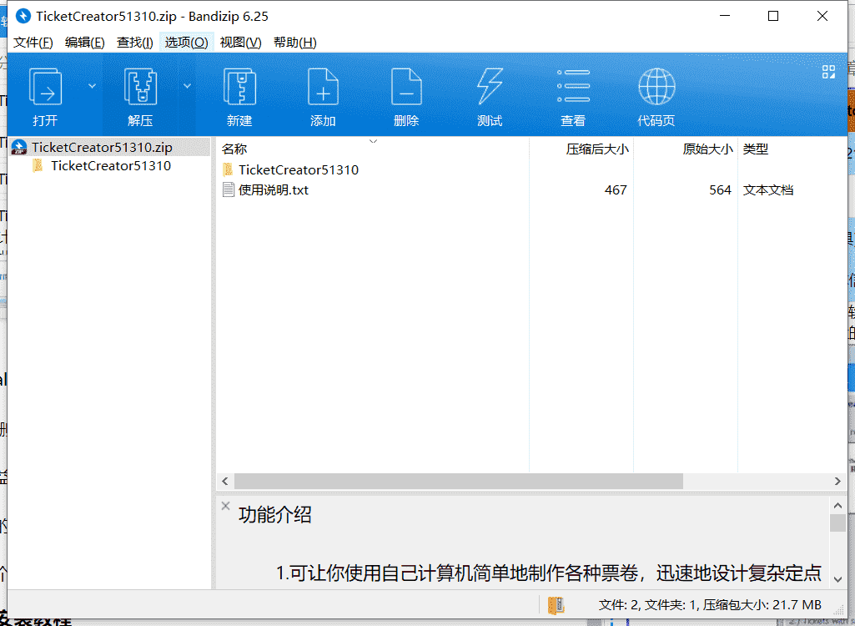Select TicketCreator51310.zip in the tree panel
Screen dimensions: 855x626
pyautogui.click(x=102, y=148)
